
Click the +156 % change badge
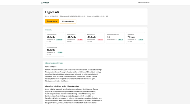click(x=141, y=40)
